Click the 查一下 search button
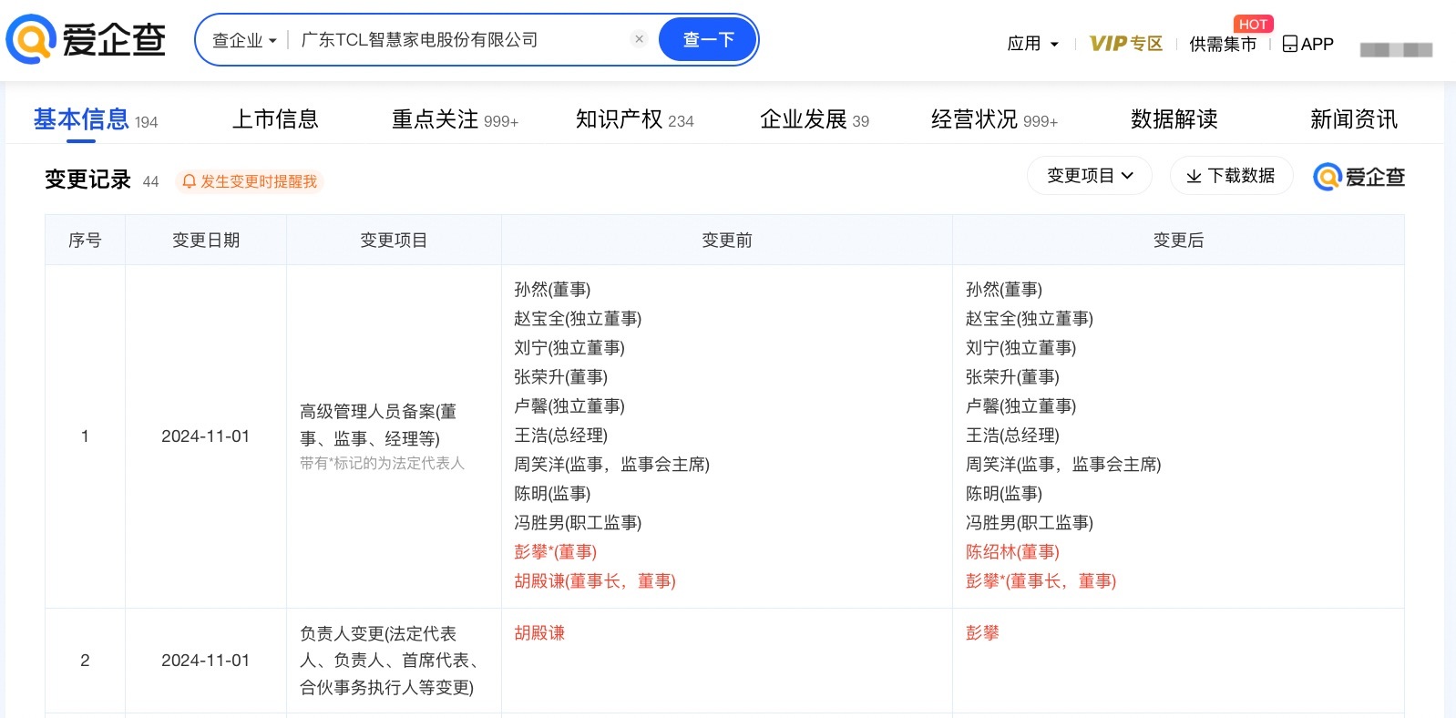 708,40
